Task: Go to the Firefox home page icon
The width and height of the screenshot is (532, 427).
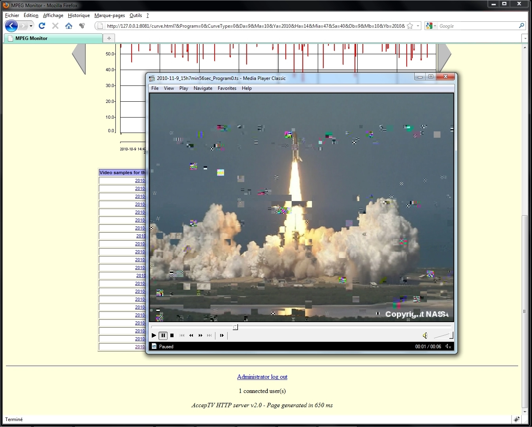Action: pos(69,26)
